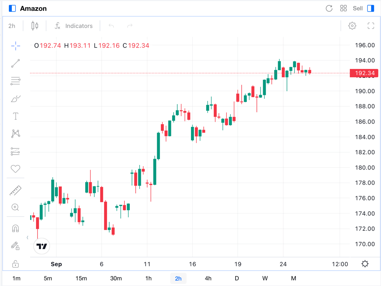The image size is (381, 286).
Task: Click the Sell button
Action: point(358,9)
